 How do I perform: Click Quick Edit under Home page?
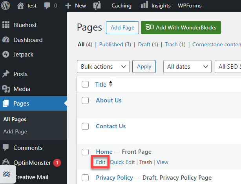(x=122, y=162)
